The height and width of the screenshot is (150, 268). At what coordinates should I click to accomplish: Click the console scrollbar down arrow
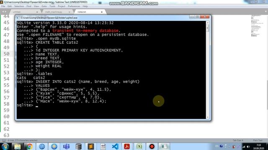pyautogui.click(x=208, y=117)
